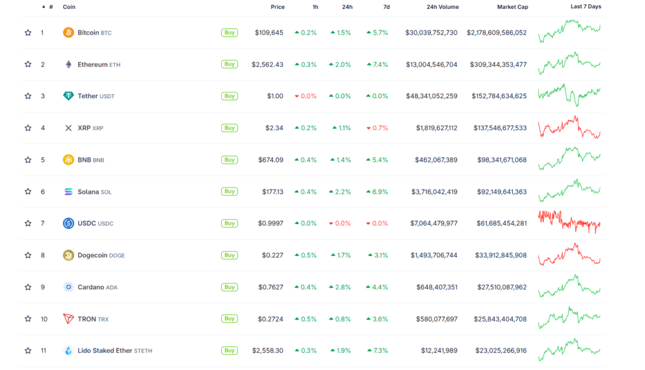Click the Ethereum logo icon
Image resolution: width=645 pixels, height=370 pixels.
click(68, 64)
